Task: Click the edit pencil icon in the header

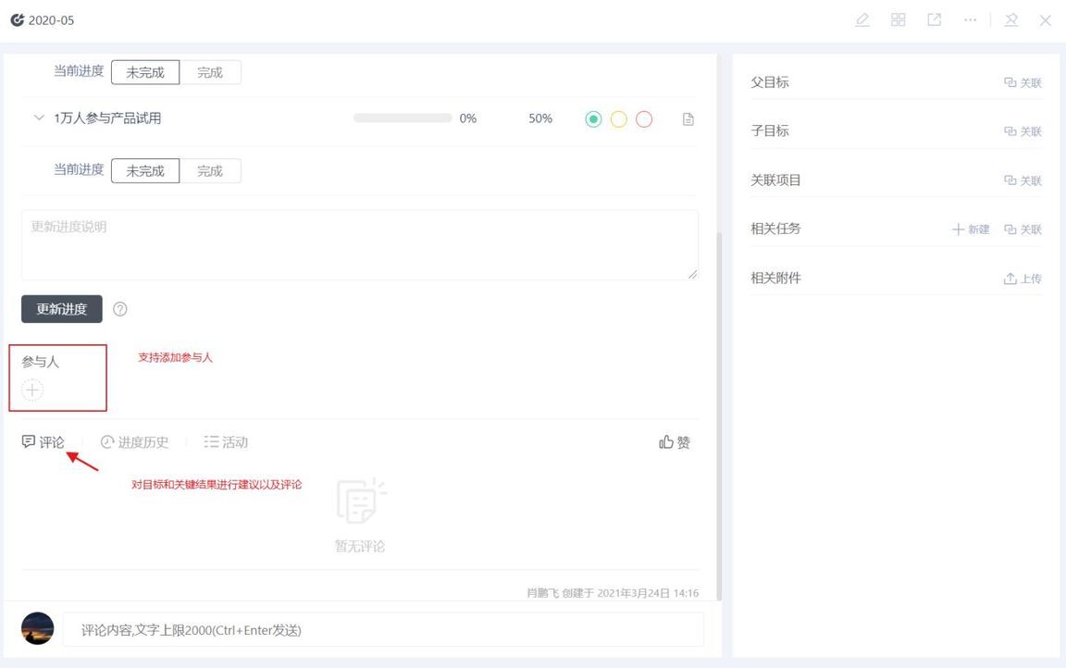Action: (x=862, y=19)
